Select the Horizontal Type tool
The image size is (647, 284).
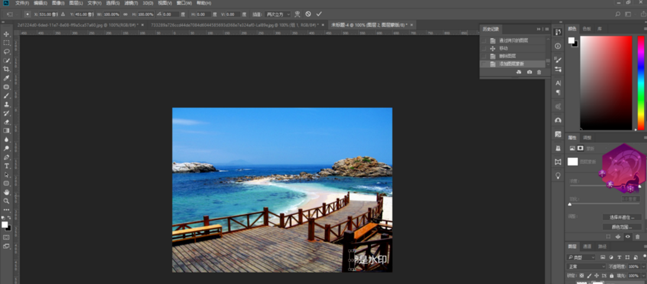(x=6, y=166)
